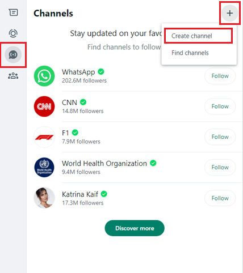Follow the CNN channel
Viewport: 243px width, 273px height.
click(220, 106)
